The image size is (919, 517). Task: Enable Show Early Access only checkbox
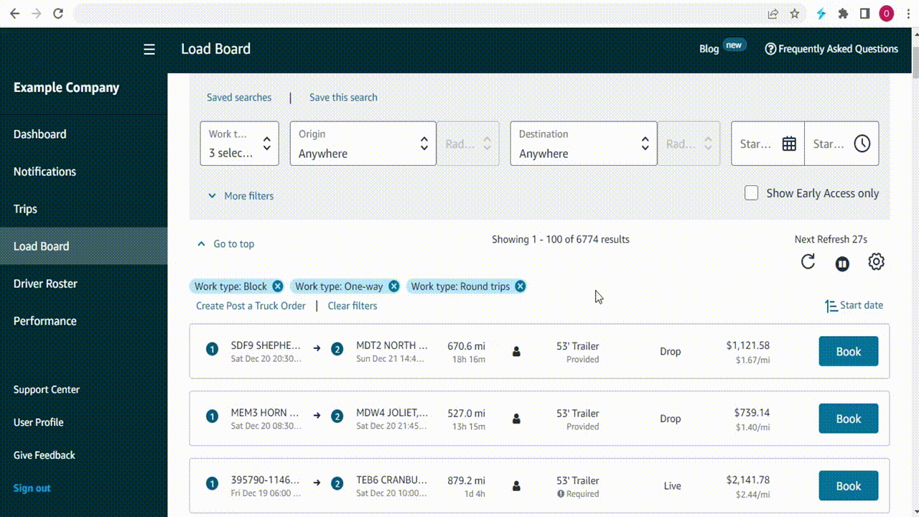pos(752,193)
